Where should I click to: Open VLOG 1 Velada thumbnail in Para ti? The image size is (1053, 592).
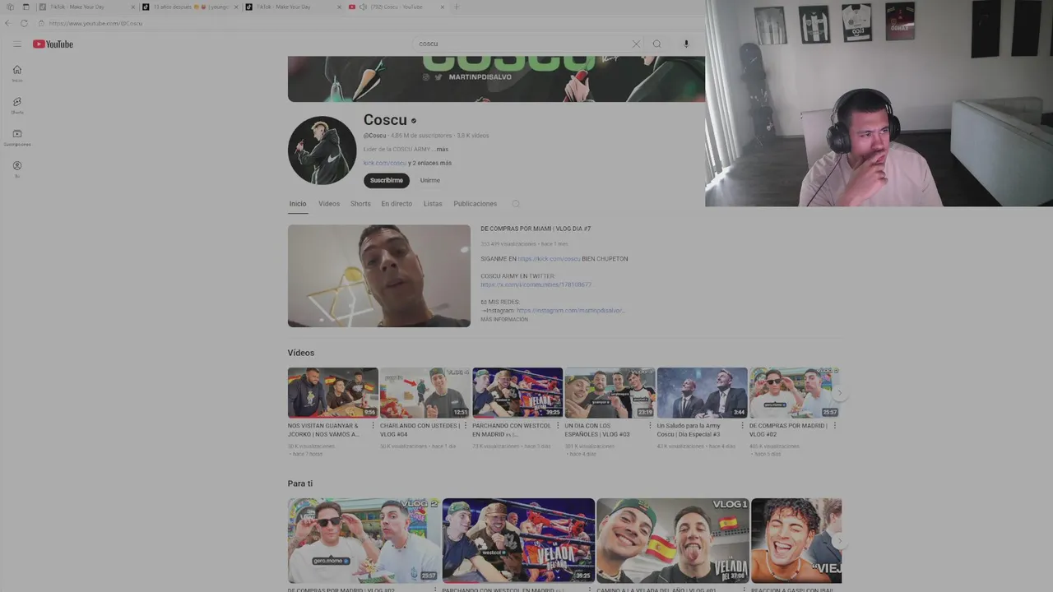(672, 540)
